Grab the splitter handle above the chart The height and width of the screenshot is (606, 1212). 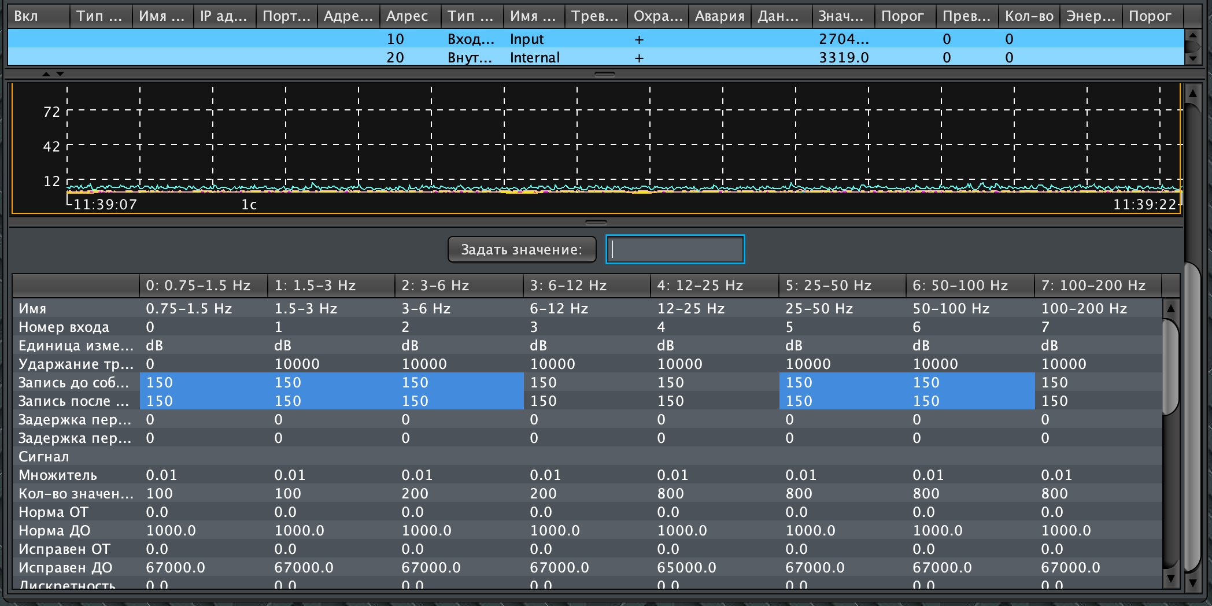pos(605,74)
